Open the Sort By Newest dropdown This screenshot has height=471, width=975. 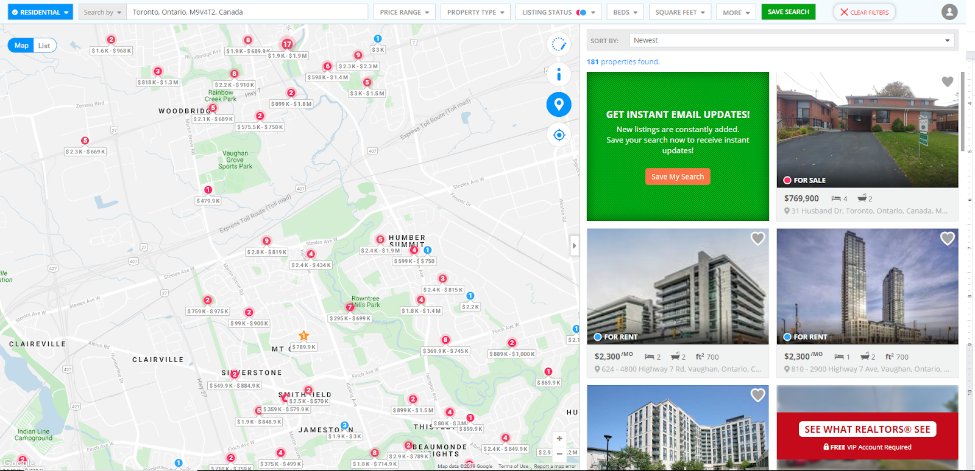coord(792,41)
